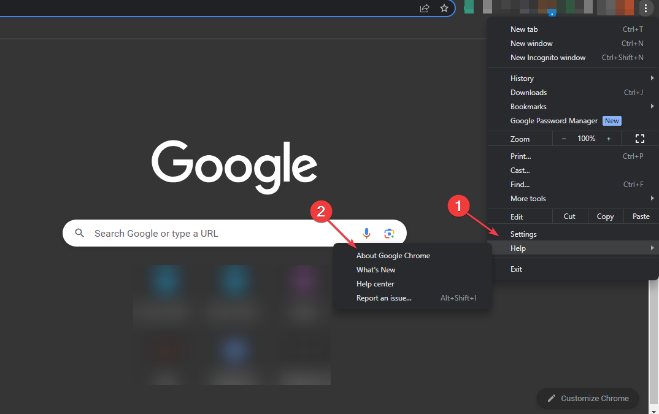The height and width of the screenshot is (414, 659).
Task: Increase zoom with the plus button
Action: pyautogui.click(x=609, y=139)
